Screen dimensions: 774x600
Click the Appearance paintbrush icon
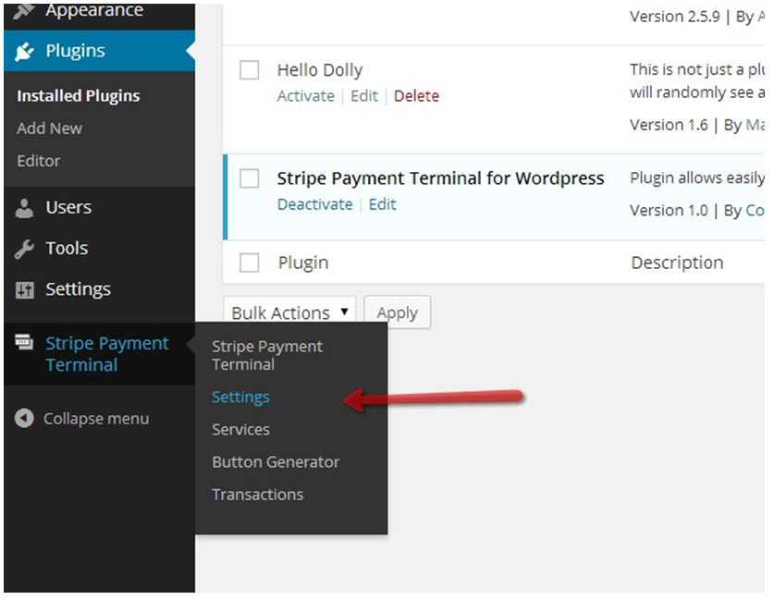click(x=24, y=10)
